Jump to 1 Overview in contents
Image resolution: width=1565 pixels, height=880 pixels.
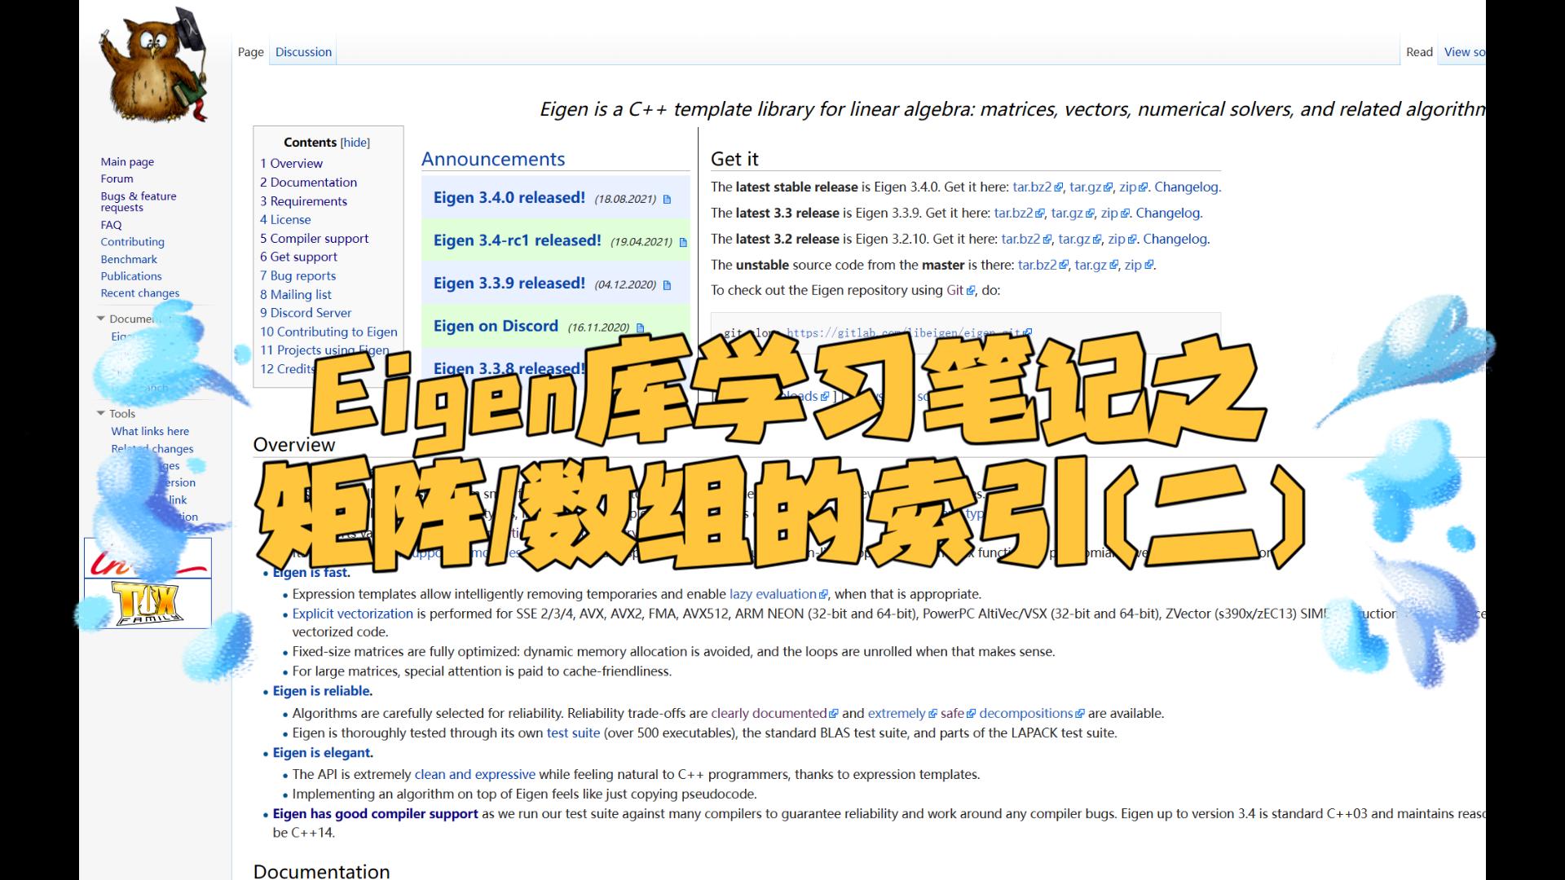pos(291,164)
